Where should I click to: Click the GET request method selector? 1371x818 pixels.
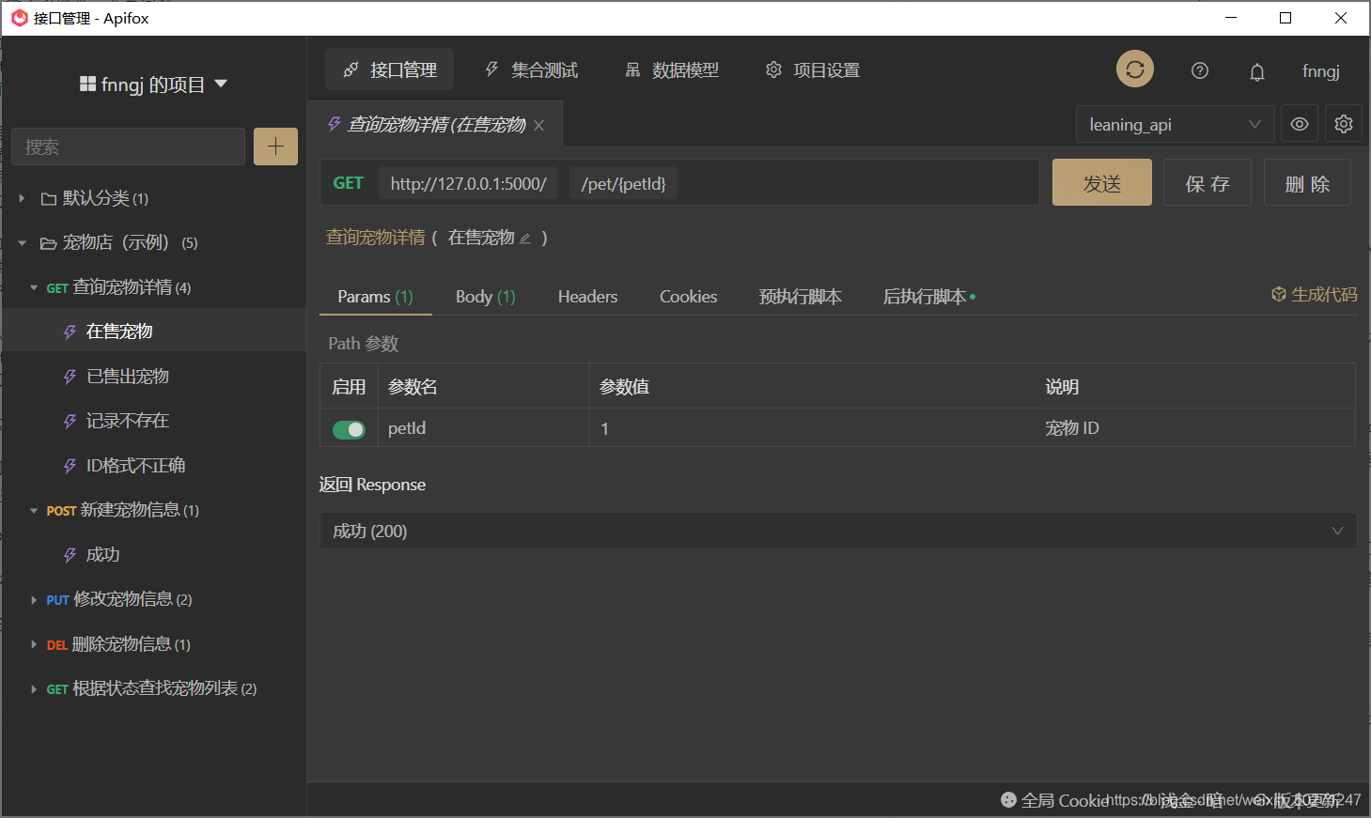point(348,183)
